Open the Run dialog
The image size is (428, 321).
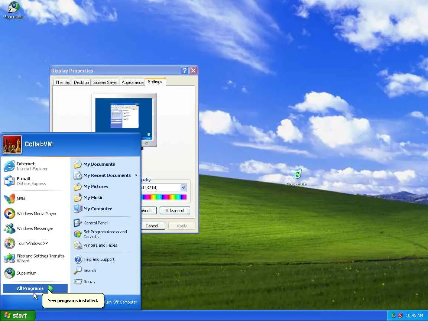click(106, 282)
